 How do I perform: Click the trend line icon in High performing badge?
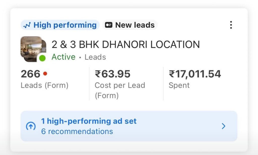27,25
